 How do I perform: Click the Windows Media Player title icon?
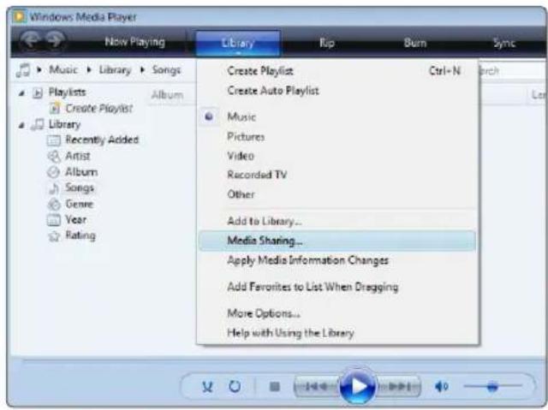pos(20,16)
